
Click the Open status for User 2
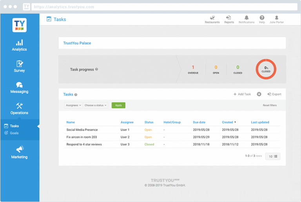tap(148, 137)
